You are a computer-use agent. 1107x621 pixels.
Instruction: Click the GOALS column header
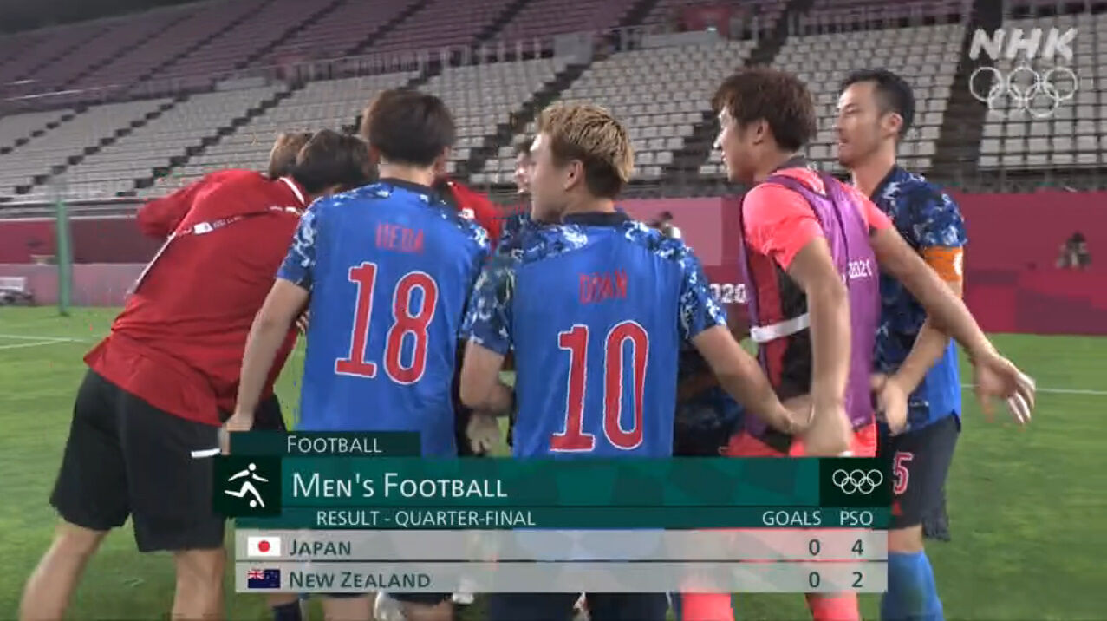[791, 519]
